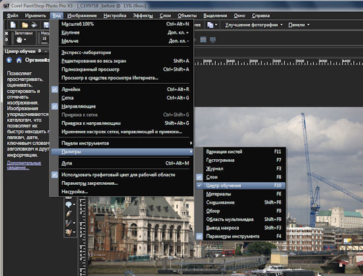
Task: Choose Масштаб 100% from menu
Action: tap(122, 24)
